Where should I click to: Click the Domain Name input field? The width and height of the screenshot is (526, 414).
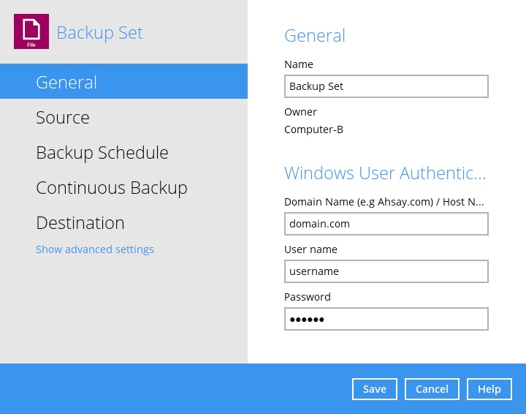point(386,224)
